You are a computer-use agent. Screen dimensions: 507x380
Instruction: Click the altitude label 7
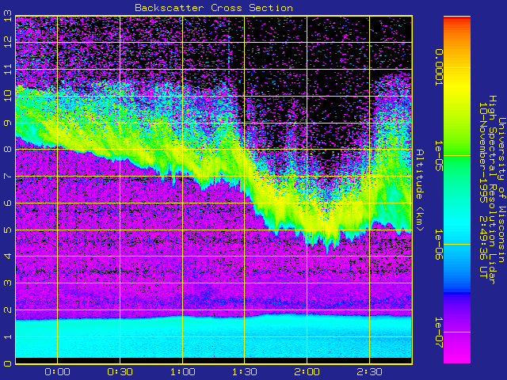pyautogui.click(x=7, y=176)
